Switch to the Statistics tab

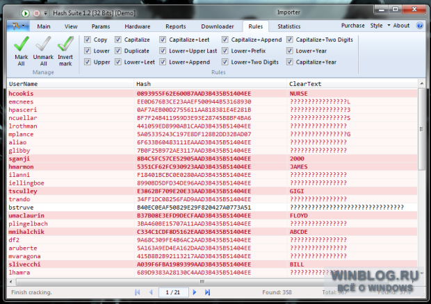(289, 26)
